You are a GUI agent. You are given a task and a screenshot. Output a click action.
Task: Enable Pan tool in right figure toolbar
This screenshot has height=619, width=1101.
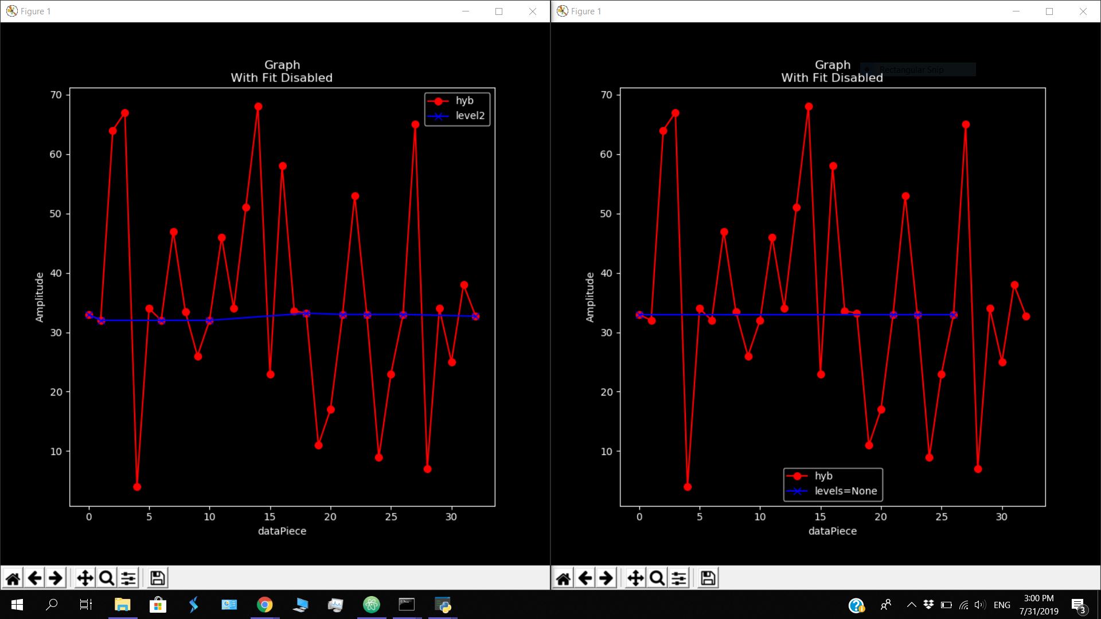(x=635, y=578)
